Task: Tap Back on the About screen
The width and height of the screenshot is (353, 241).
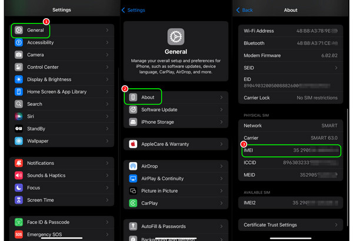Action: (x=245, y=10)
